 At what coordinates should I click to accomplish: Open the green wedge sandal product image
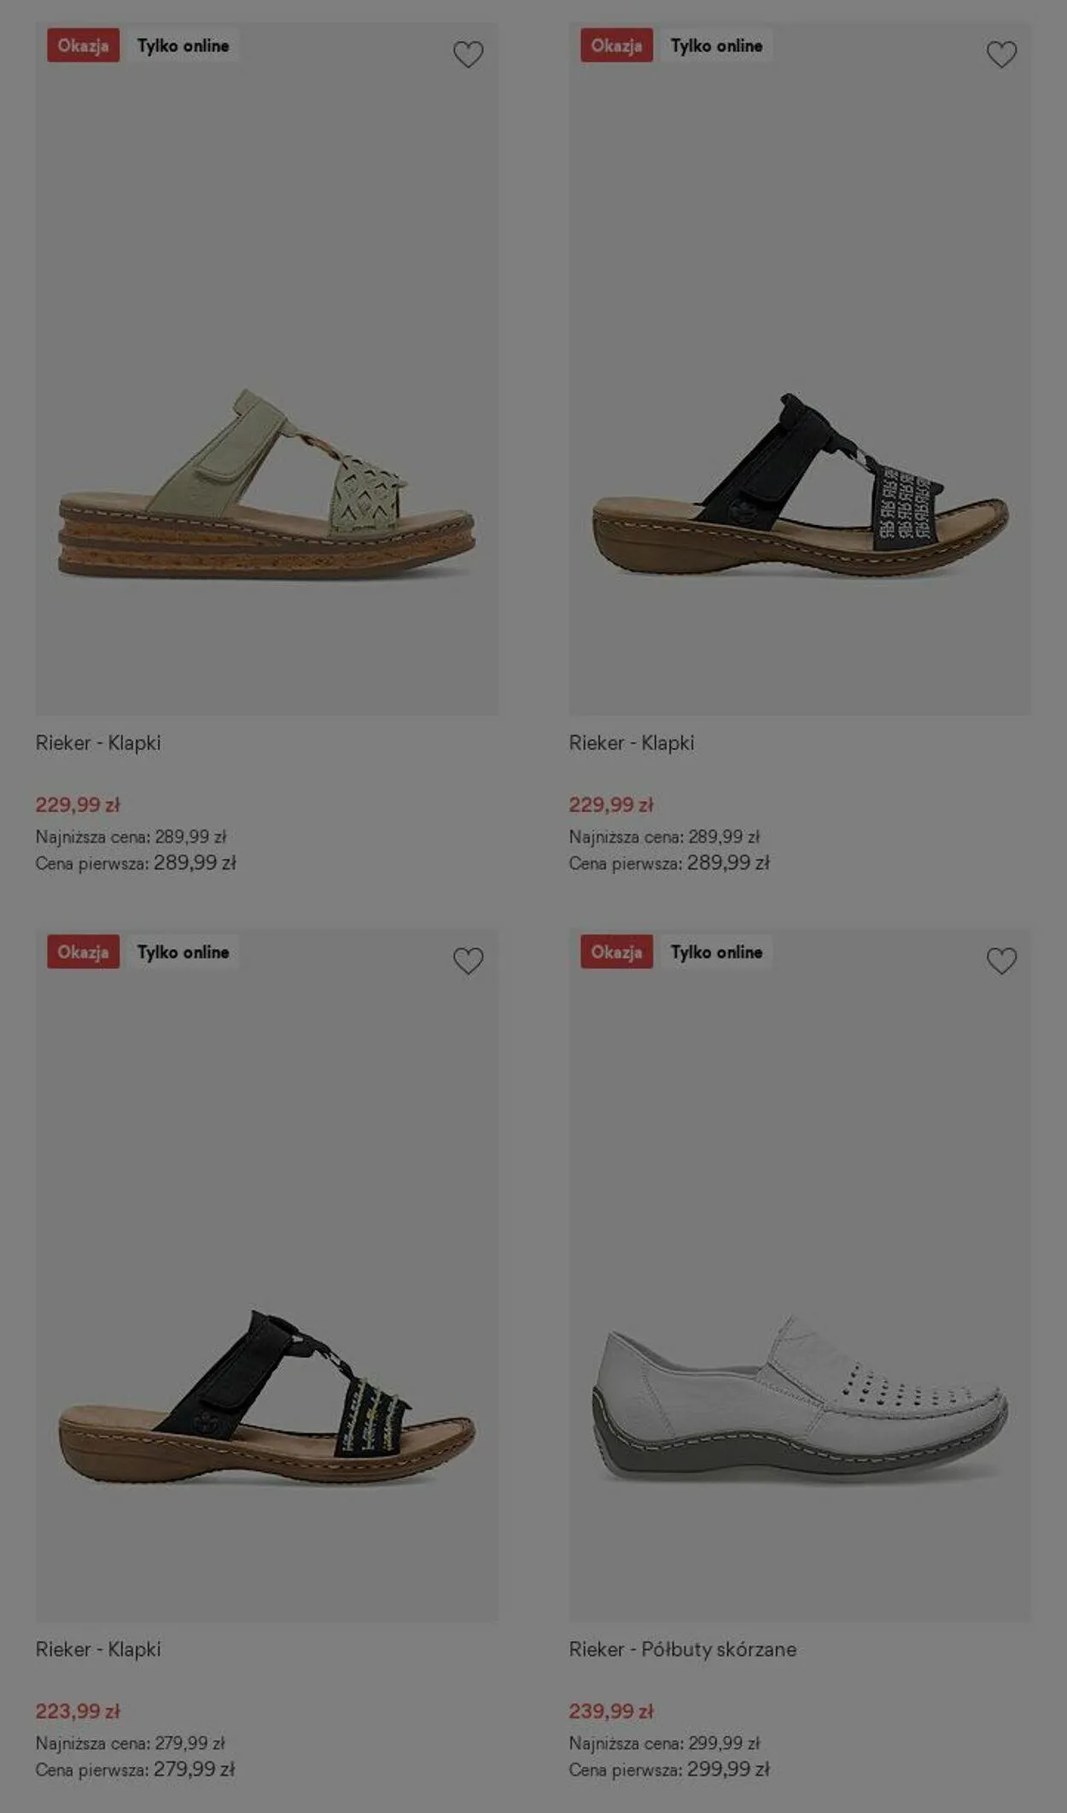pyautogui.click(x=266, y=369)
